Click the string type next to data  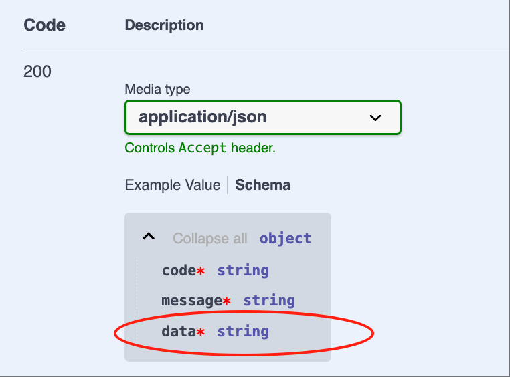[x=243, y=332]
